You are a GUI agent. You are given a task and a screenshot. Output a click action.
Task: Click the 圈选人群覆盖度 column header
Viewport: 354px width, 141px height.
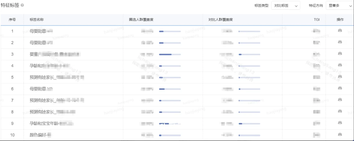click(141, 19)
